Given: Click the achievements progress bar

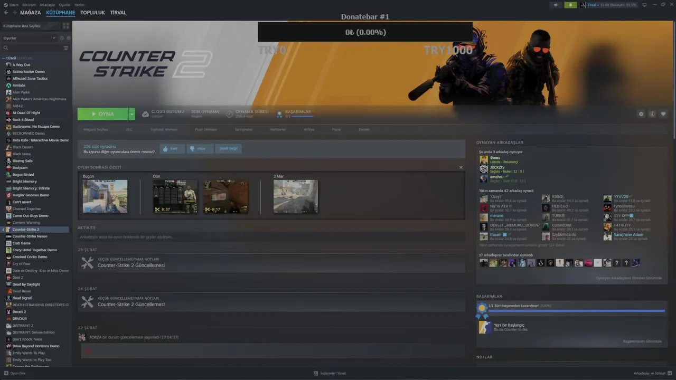Looking at the screenshot, I should pos(577,311).
